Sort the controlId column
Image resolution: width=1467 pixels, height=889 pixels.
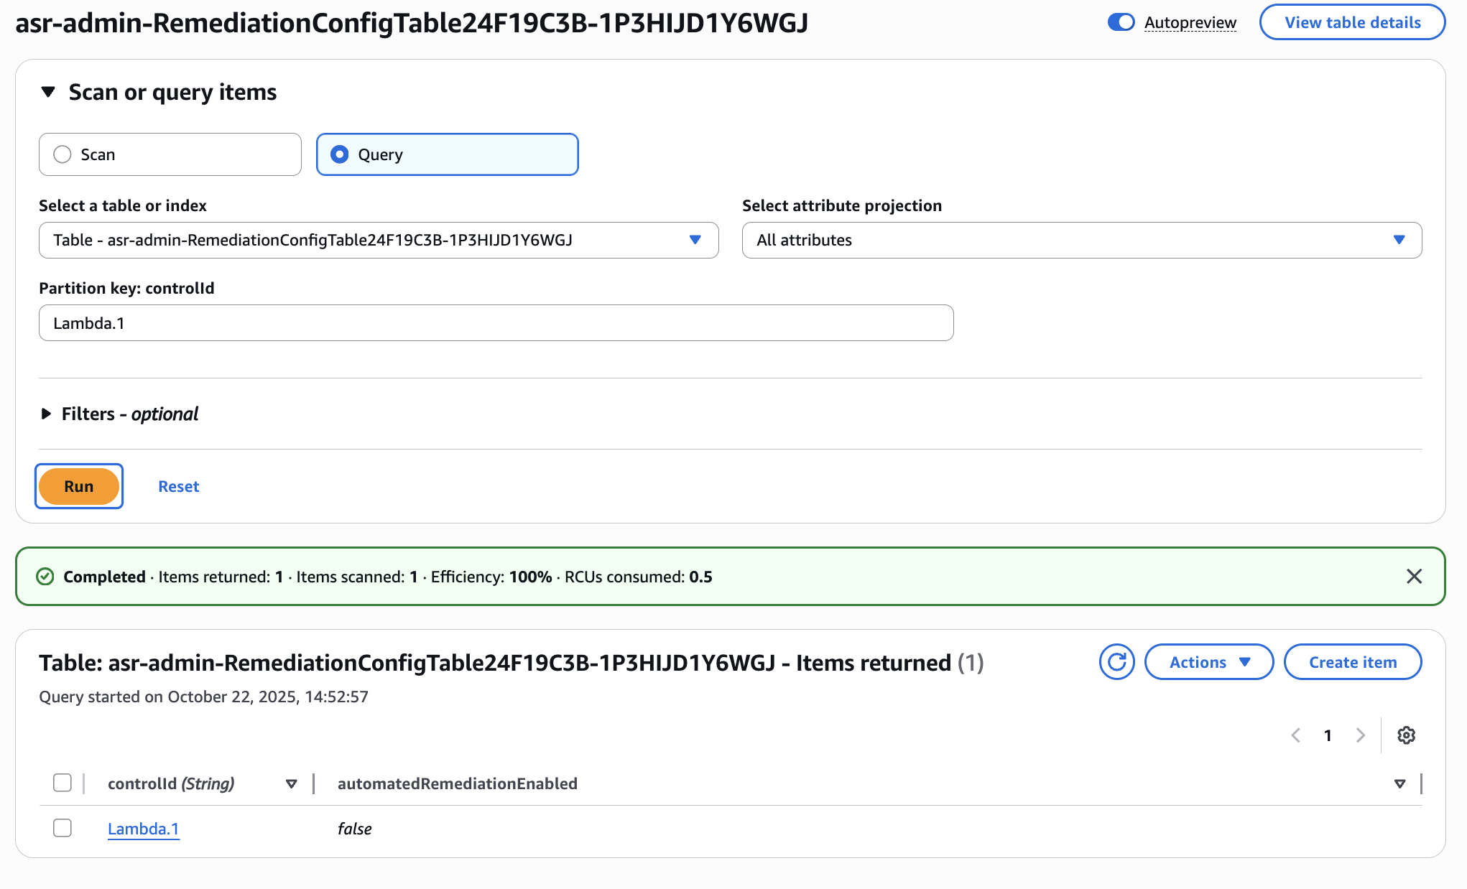pos(291,783)
